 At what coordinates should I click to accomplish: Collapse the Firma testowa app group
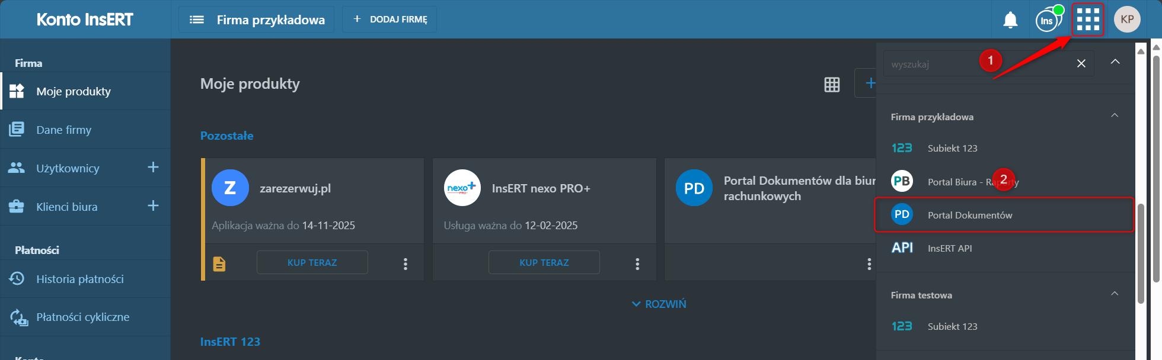(1115, 294)
